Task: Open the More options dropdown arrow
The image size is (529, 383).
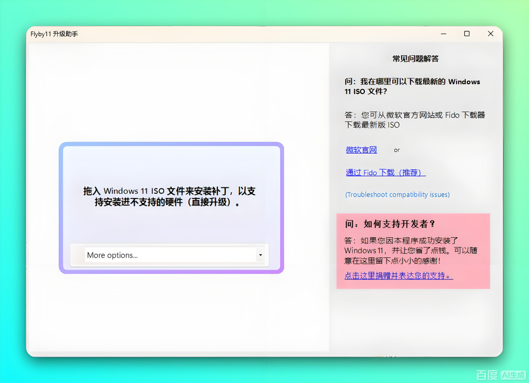Action: pyautogui.click(x=260, y=255)
